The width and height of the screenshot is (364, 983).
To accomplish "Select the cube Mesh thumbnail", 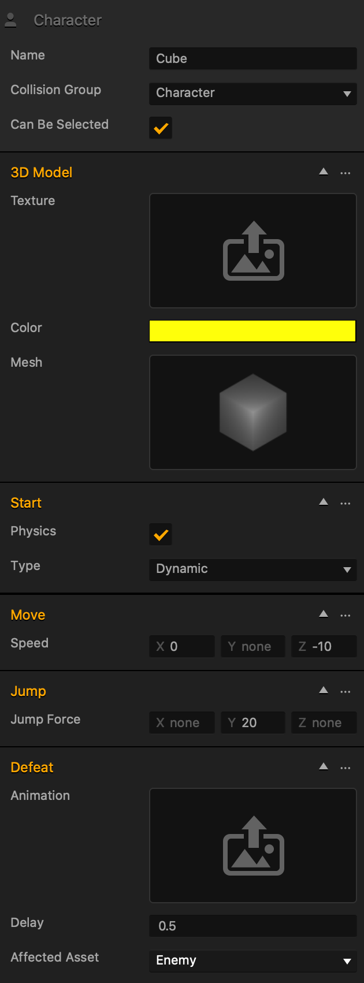I will click(x=253, y=412).
